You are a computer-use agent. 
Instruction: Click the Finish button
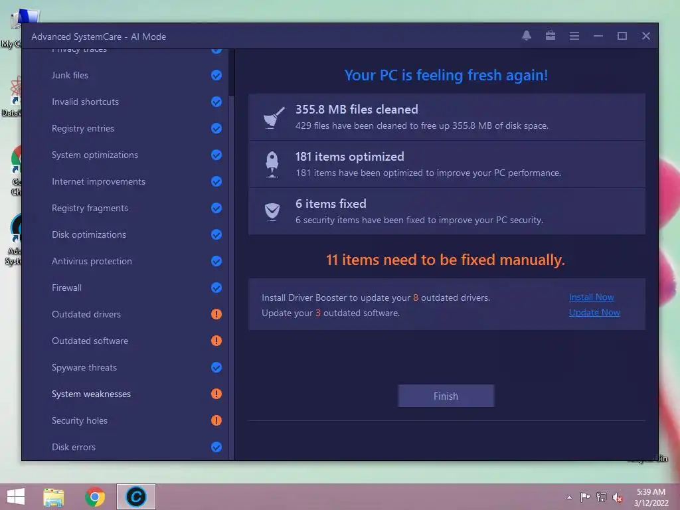pyautogui.click(x=446, y=396)
